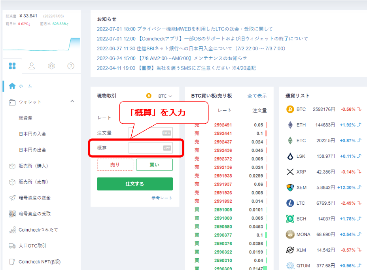
Task: Select ETC icon in 通貨リスト
Action: tap(290, 141)
